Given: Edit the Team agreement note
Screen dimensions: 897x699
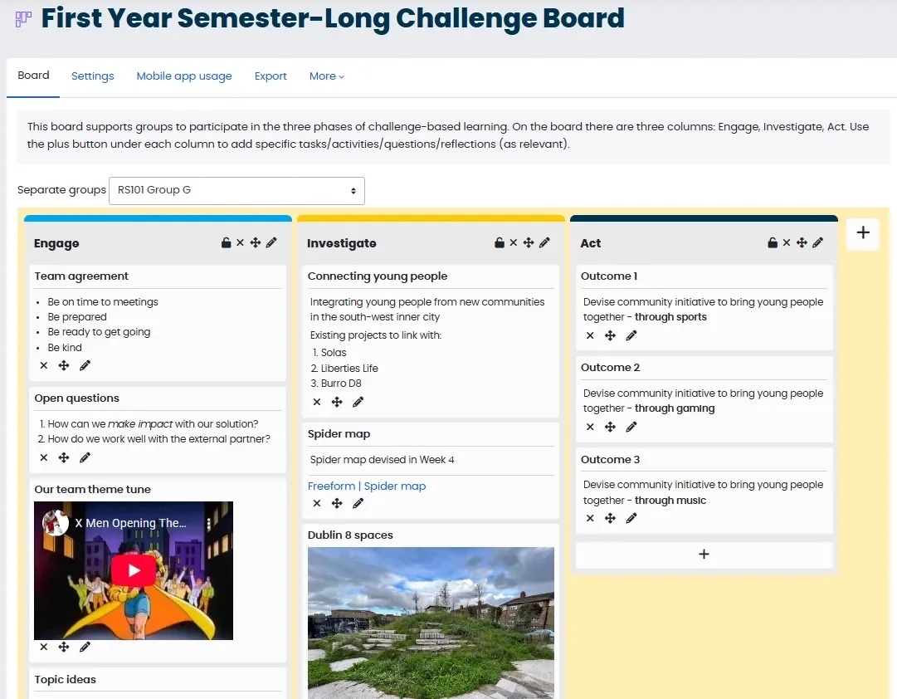Looking at the screenshot, I should [x=85, y=365].
